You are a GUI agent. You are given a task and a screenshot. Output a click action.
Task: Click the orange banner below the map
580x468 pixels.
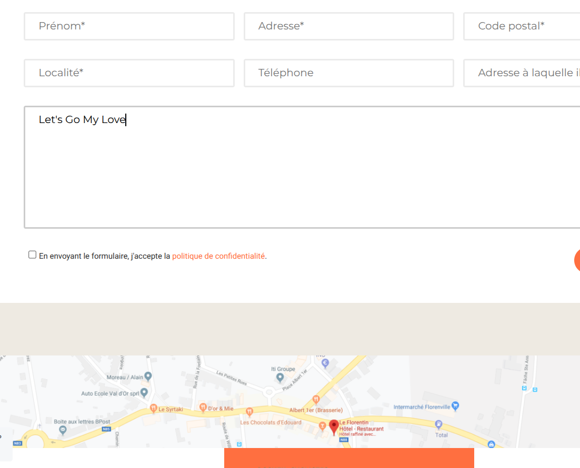pos(349,458)
